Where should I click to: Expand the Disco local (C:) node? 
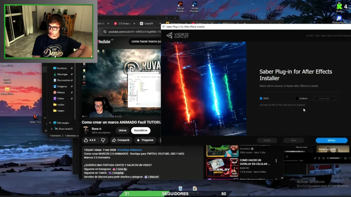[x=52, y=129]
